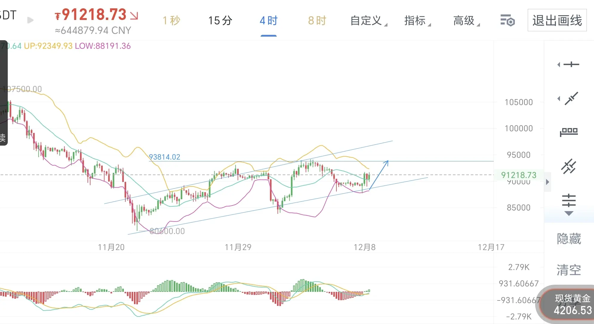Image resolution: width=594 pixels, height=324 pixels.
Task: Toggle 隐藏 to hide drawings
Action: pyautogui.click(x=569, y=239)
